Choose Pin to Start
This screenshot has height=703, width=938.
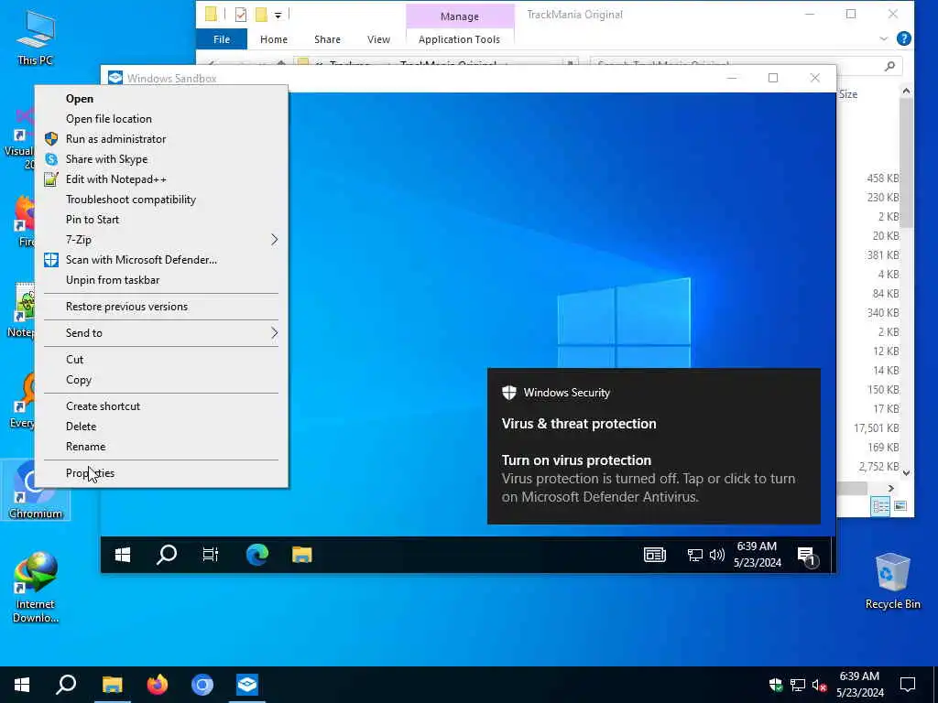coord(161,220)
